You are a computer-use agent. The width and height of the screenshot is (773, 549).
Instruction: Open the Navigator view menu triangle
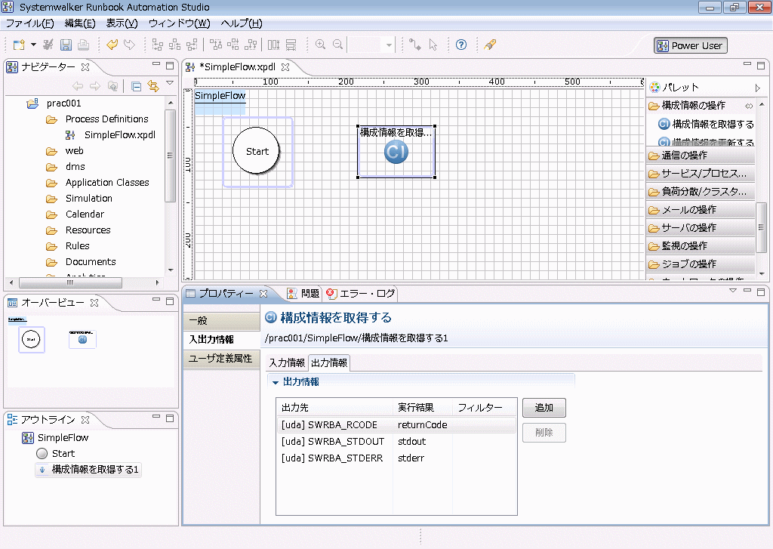[170, 83]
